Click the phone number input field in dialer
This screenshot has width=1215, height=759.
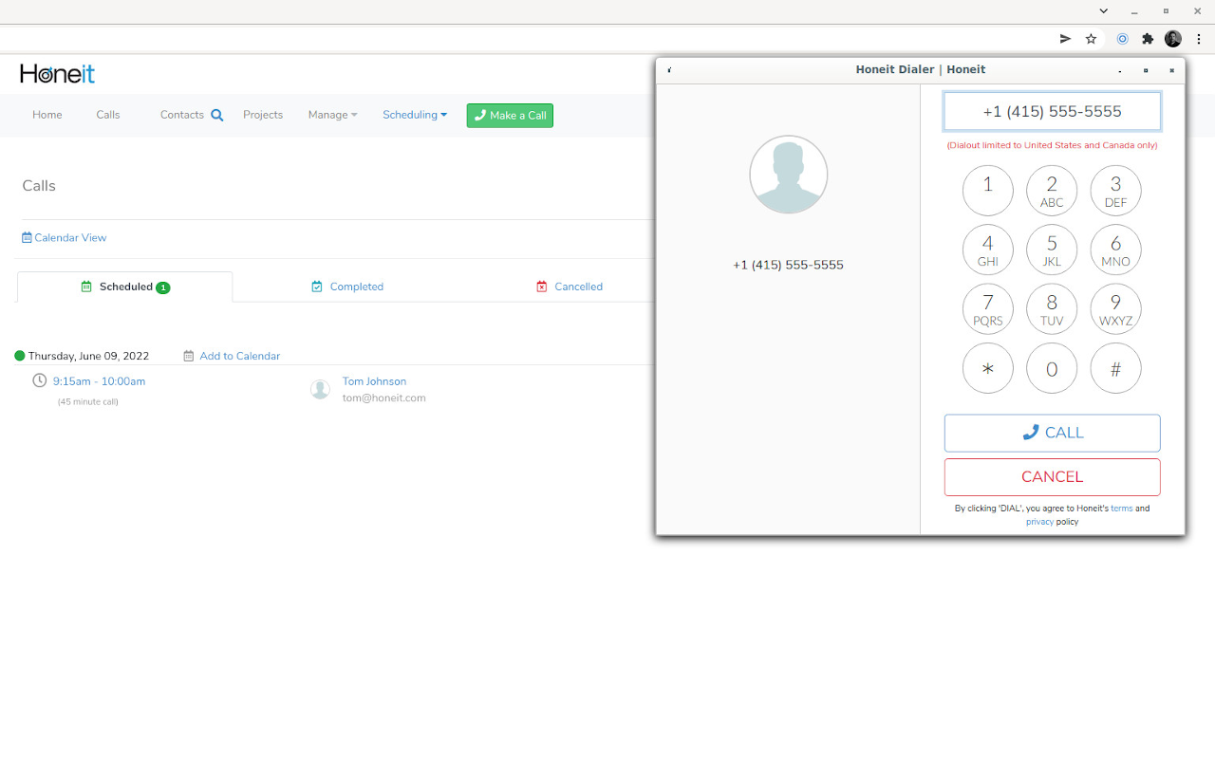[1052, 111]
